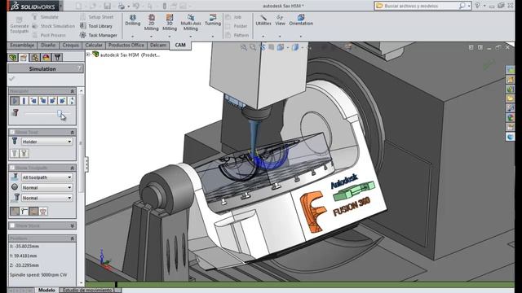Open the Turning operations tool
Image resolution: width=522 pixels, height=293 pixels.
(213, 20)
